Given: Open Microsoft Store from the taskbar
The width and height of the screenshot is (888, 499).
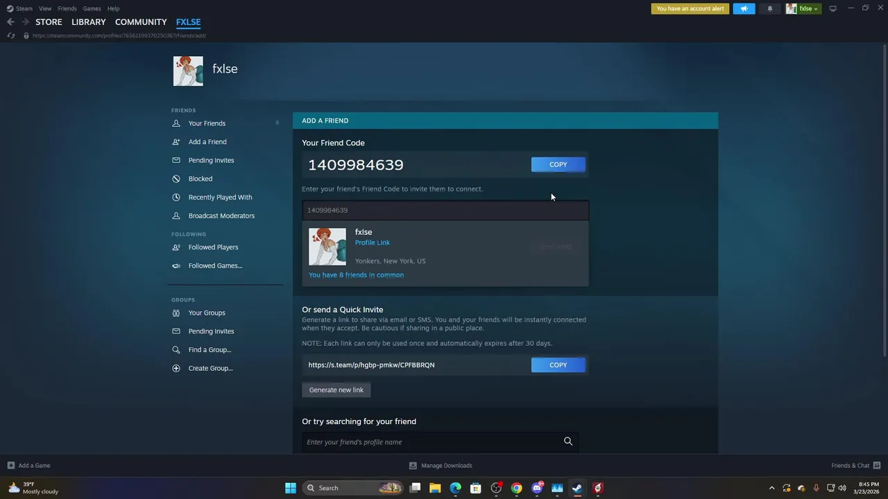Looking at the screenshot, I should click(x=476, y=488).
